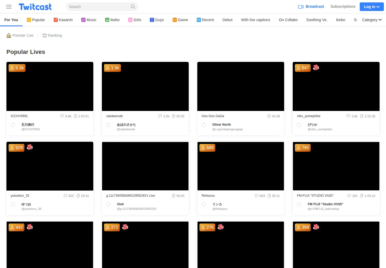Click the timer icon next to 43:39
The width and height of the screenshot is (386, 268).
[269, 116]
